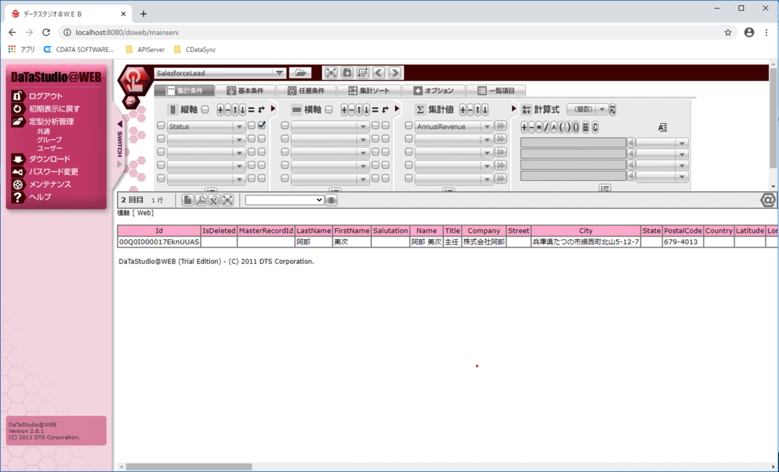
Task: Open first empty dropdown in 横軸 panel
Action: coord(330,126)
